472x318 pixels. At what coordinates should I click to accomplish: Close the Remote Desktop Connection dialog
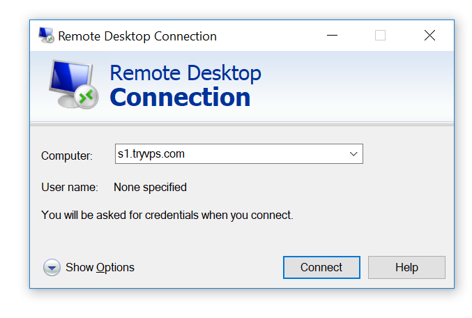[429, 36]
